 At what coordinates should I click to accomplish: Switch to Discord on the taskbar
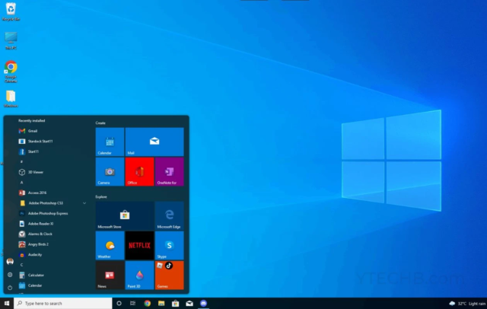coord(203,304)
